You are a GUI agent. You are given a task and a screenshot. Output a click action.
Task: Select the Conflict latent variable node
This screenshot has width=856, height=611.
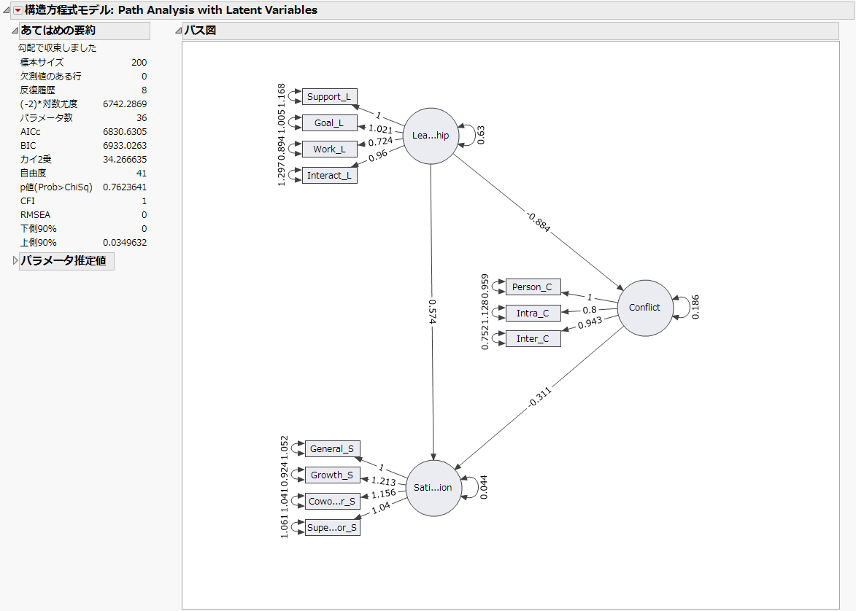(x=644, y=308)
